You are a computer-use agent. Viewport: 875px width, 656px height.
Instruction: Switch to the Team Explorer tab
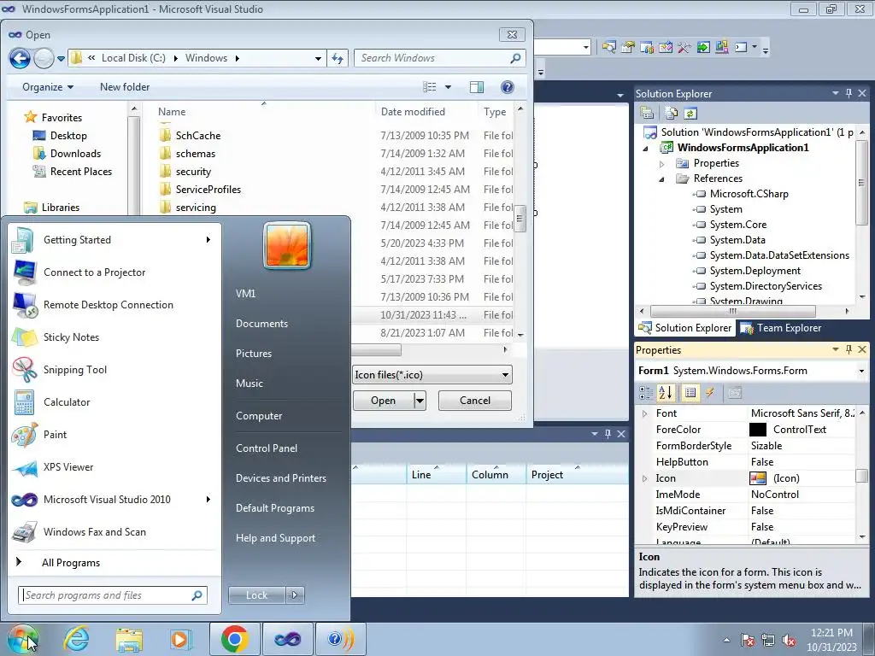(x=781, y=328)
